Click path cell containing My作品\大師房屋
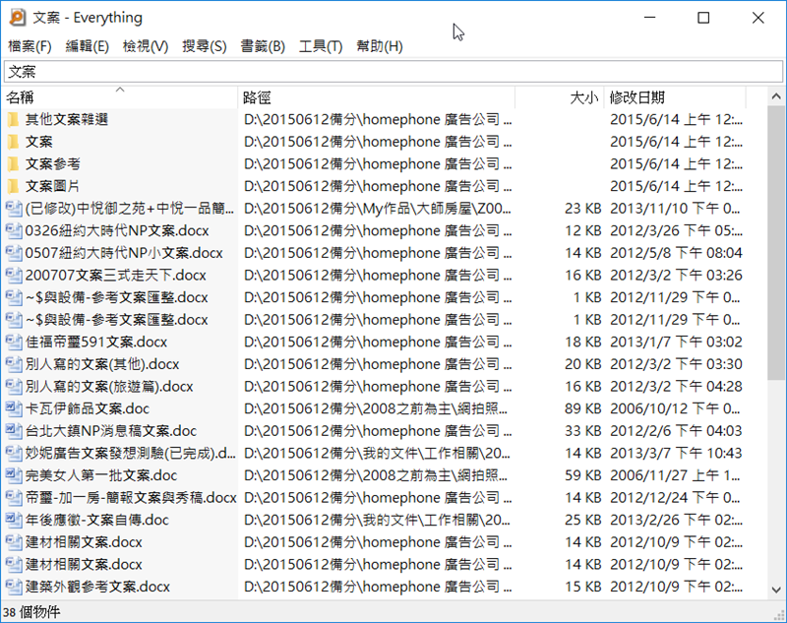 (378, 209)
